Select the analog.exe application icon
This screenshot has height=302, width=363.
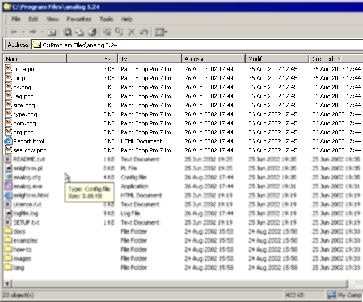coord(9,186)
